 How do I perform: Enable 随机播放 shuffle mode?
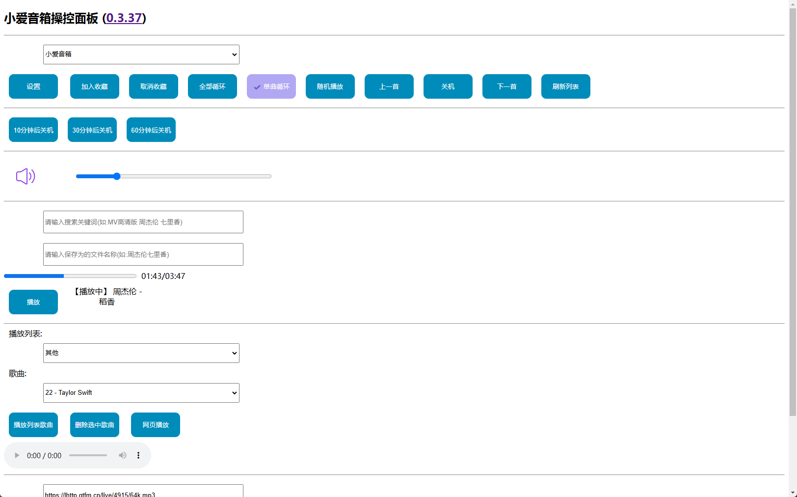point(330,86)
